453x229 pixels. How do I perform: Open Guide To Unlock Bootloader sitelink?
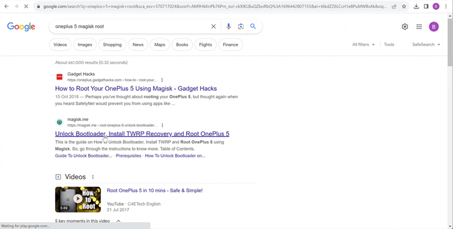click(84, 156)
